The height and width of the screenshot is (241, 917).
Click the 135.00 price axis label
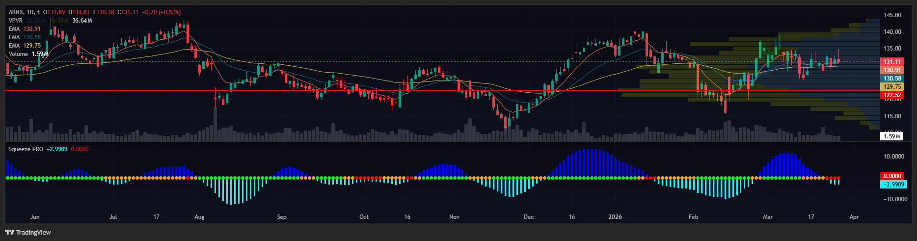click(892, 49)
